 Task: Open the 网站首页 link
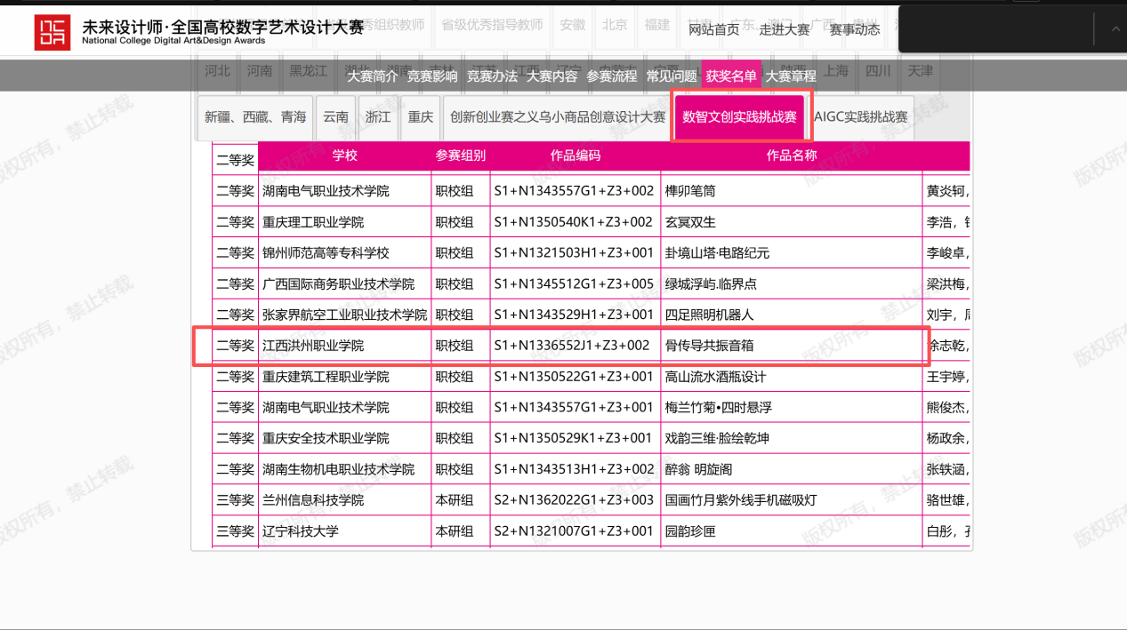(x=713, y=30)
